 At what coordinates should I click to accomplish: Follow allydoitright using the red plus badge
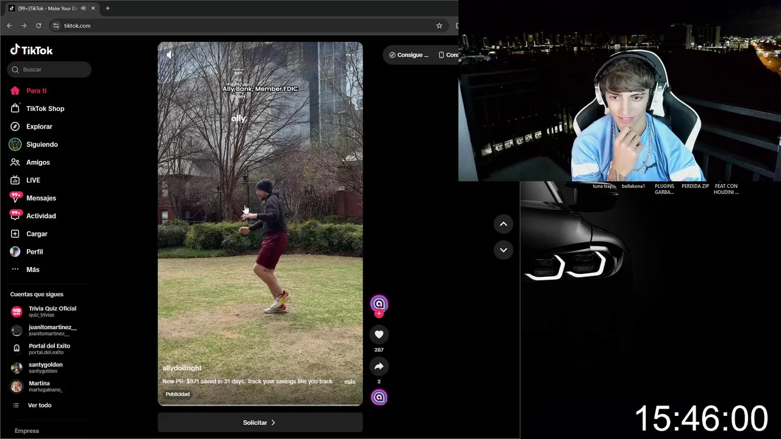tap(379, 314)
